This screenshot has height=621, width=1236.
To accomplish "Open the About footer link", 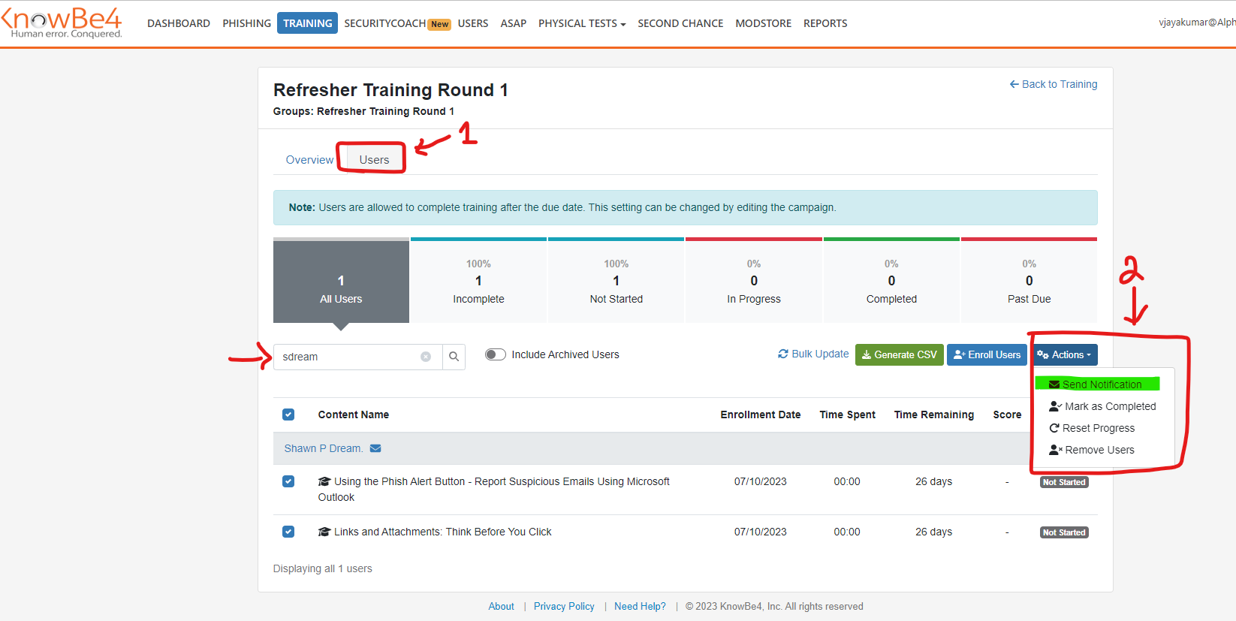I will click(501, 606).
